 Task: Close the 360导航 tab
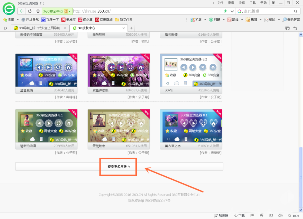[x=65, y=28]
